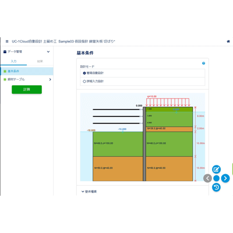Expand the 壁体種類 section

pyautogui.click(x=89, y=192)
